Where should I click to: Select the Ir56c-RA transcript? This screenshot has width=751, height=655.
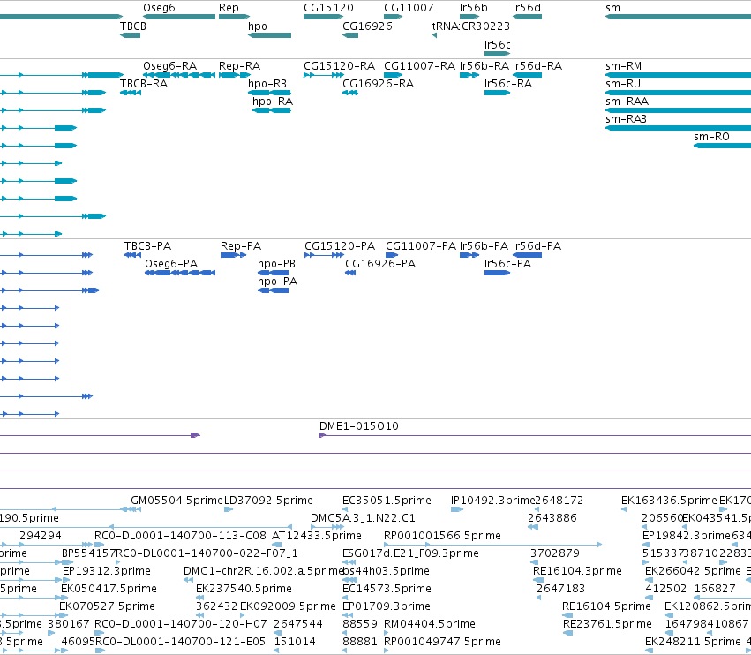(x=497, y=93)
